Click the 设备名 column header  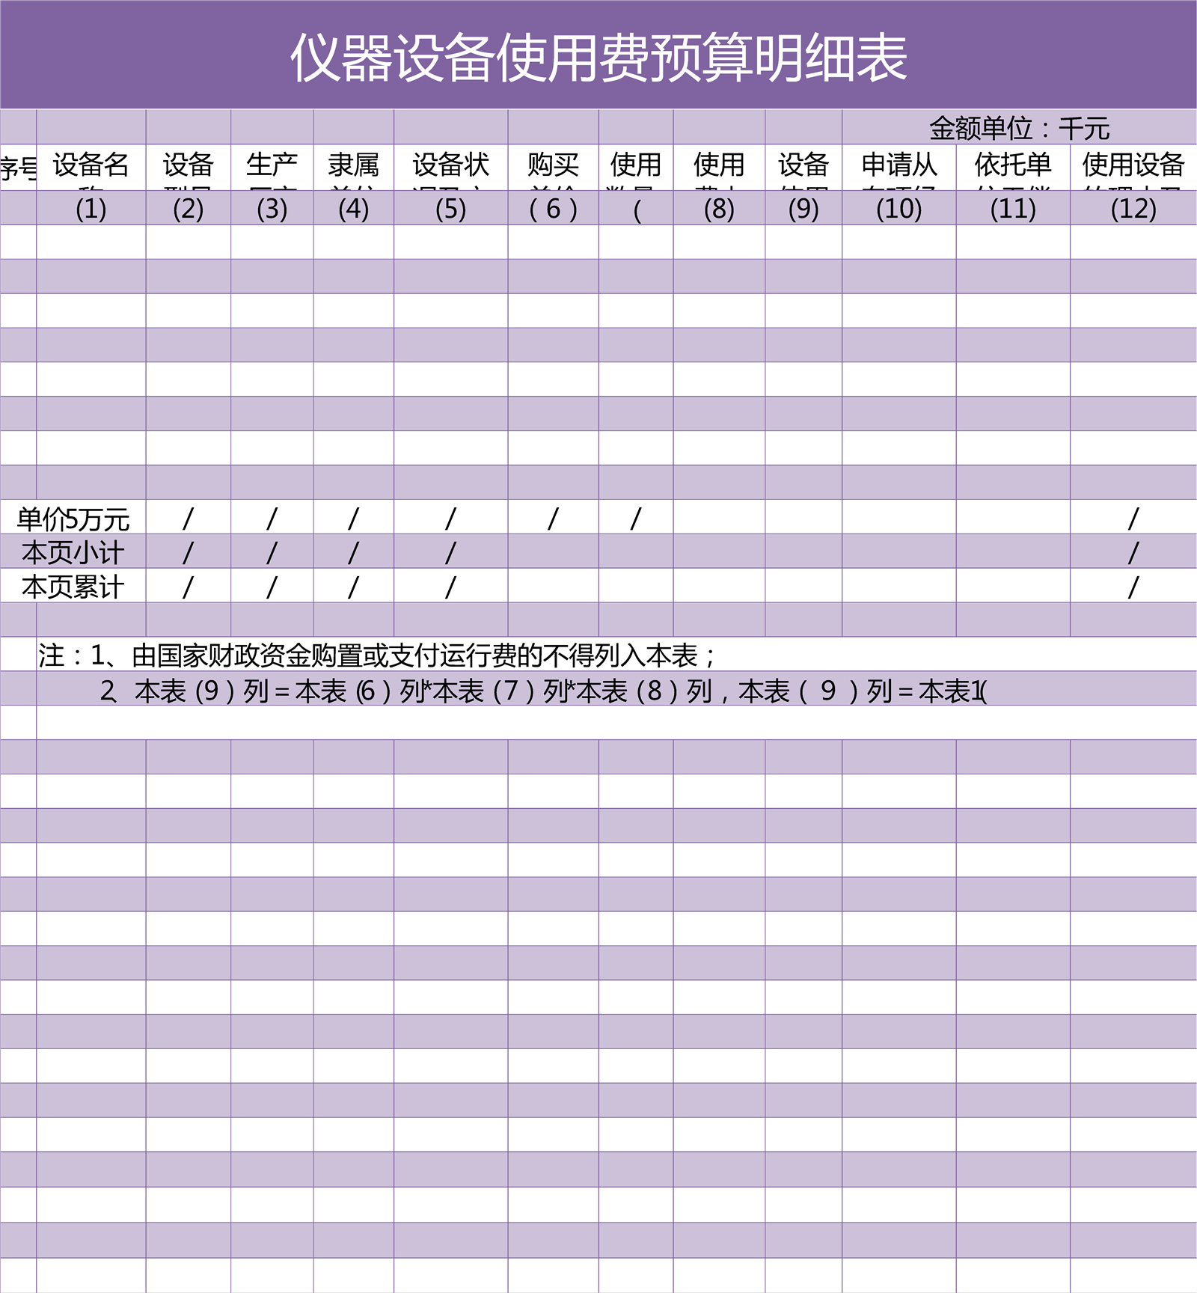tap(91, 165)
